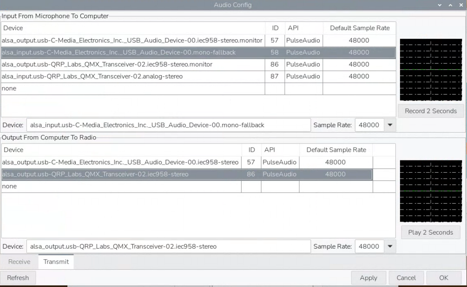Choose 'none' in the output device list
This screenshot has width=467, height=287.
click(x=121, y=186)
